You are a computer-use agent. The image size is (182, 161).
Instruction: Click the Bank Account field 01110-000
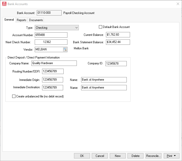[x=49, y=13]
